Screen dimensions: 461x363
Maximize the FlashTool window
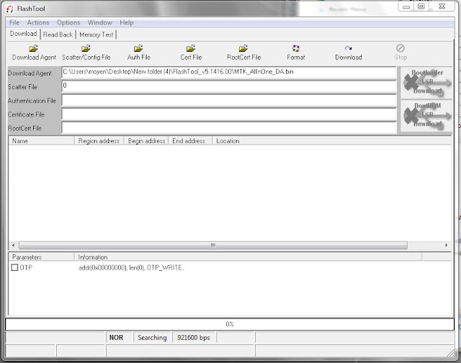(421, 6)
